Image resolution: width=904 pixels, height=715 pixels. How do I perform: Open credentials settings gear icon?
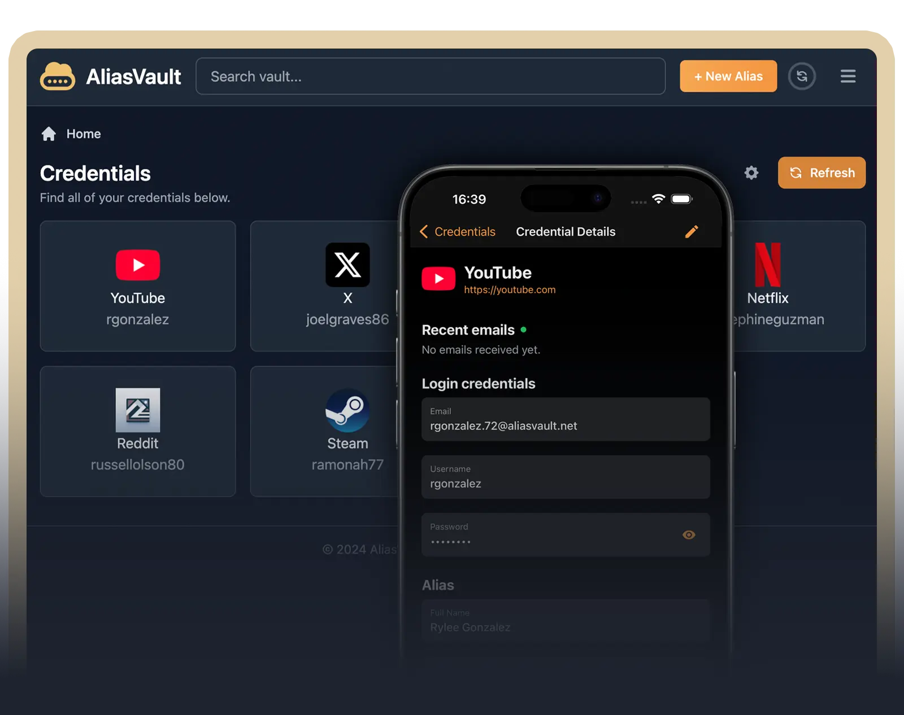[751, 173]
